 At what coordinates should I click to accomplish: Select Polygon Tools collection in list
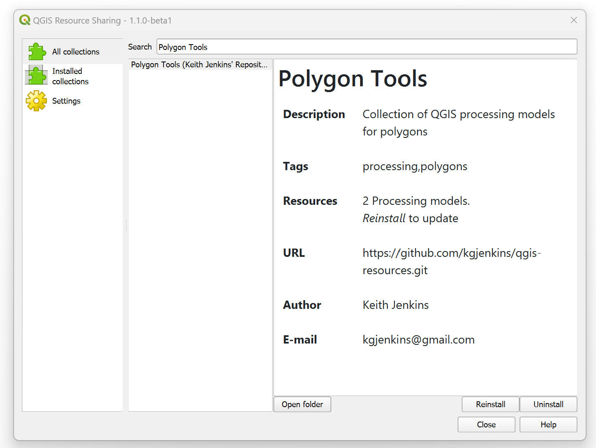point(200,64)
